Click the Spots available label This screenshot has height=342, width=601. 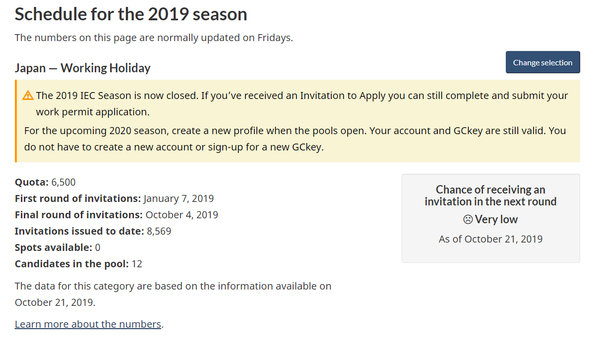pos(54,247)
